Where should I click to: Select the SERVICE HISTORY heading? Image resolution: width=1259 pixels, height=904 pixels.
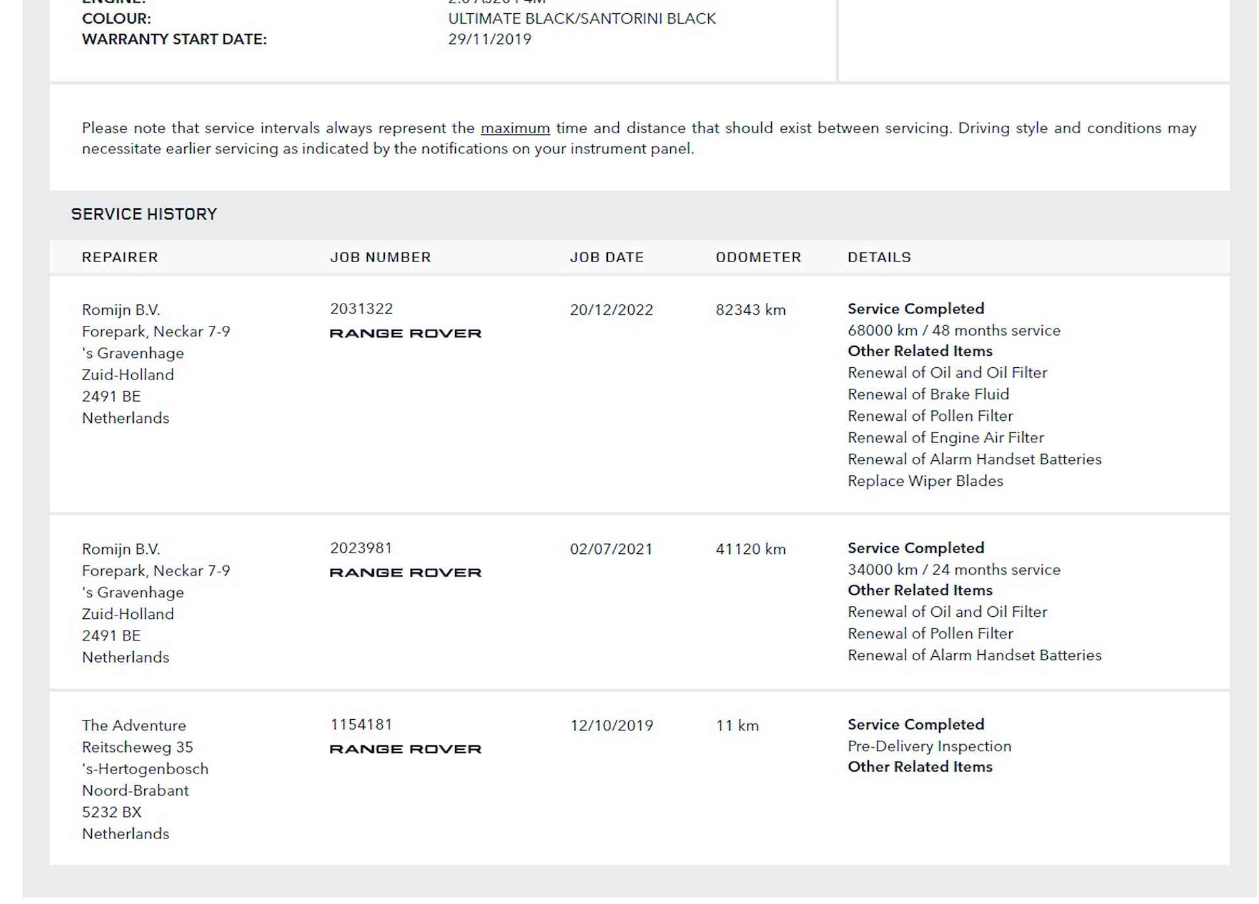[x=144, y=214]
